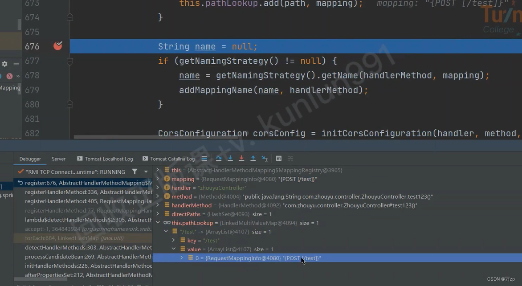Expand the 'this' variable node
This screenshot has width=522, height=286.
click(158, 170)
